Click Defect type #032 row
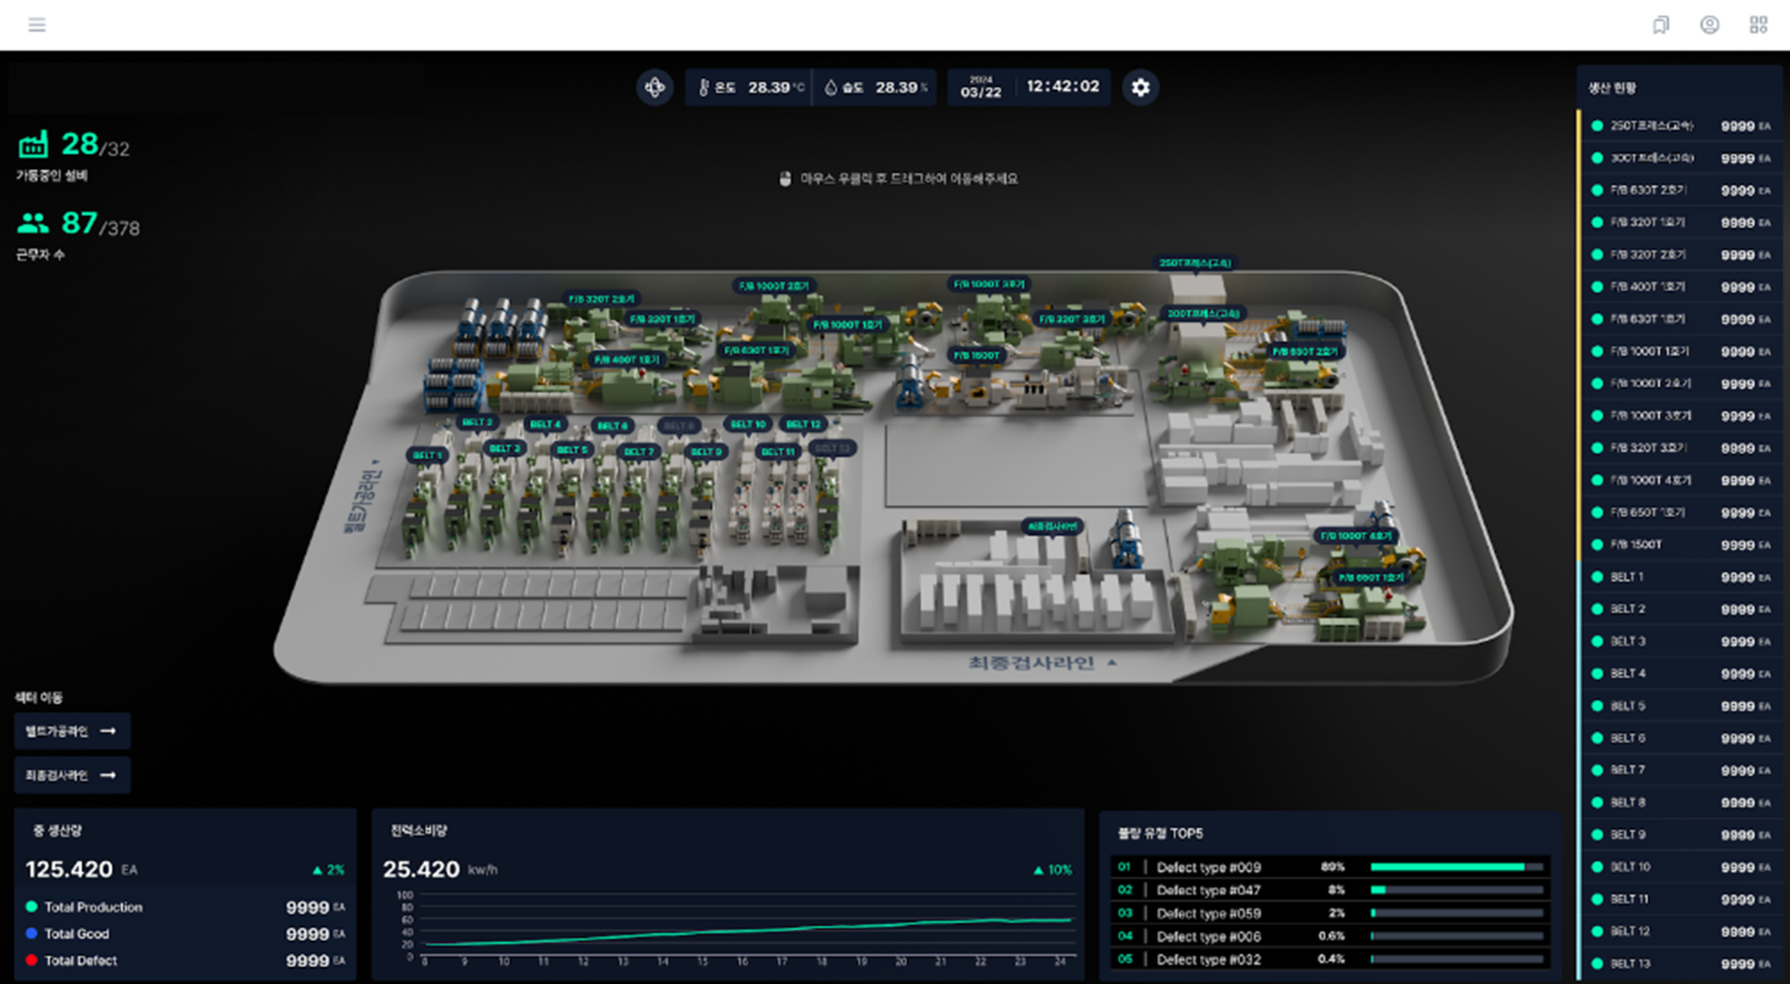 pyautogui.click(x=1330, y=959)
